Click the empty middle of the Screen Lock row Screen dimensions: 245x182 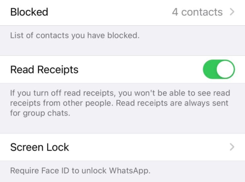(148, 147)
